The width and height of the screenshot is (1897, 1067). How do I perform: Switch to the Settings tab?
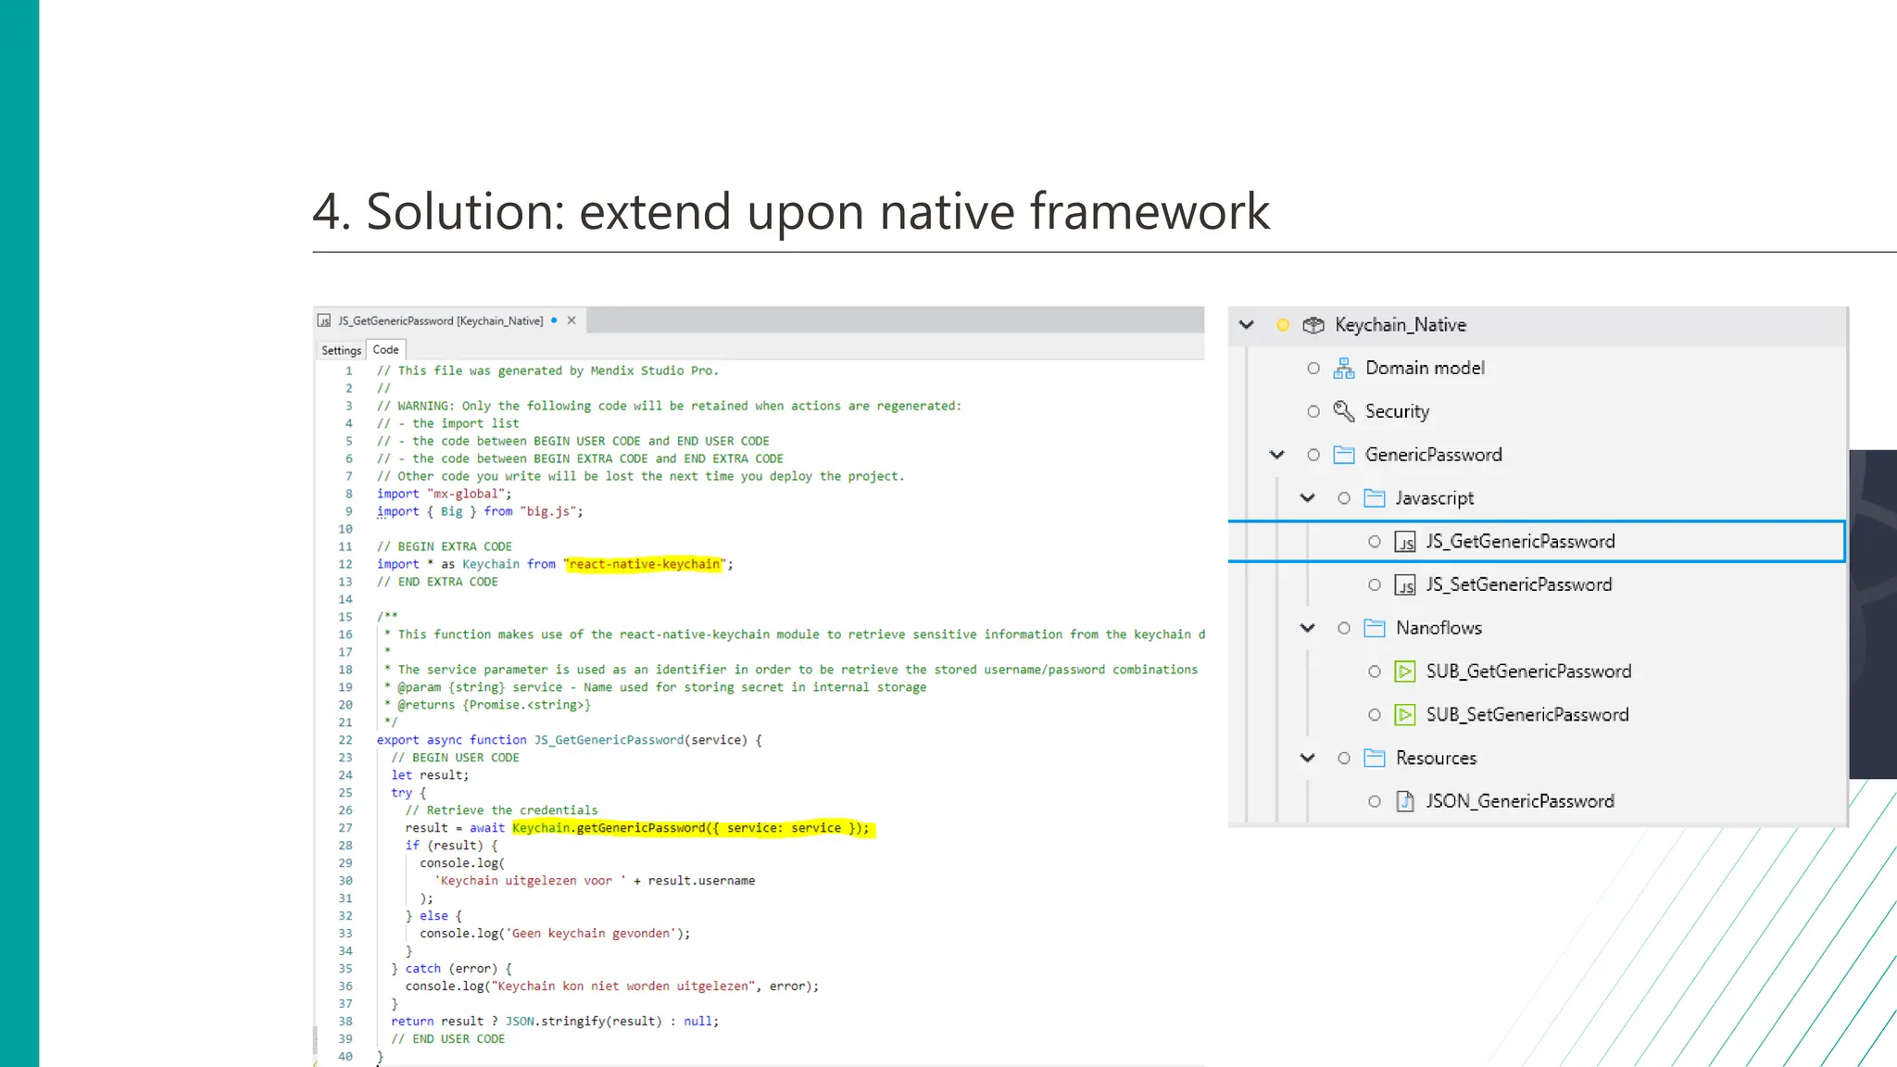click(341, 350)
